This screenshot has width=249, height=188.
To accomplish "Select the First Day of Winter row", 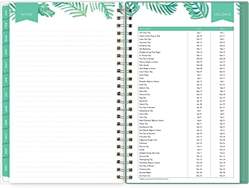I will [x=186, y=166].
